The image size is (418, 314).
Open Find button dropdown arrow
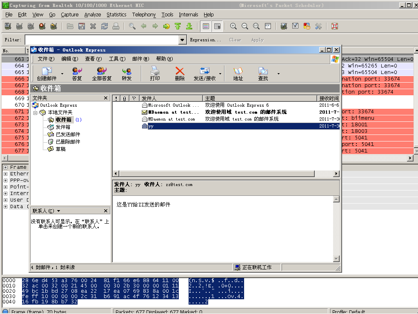(278, 74)
